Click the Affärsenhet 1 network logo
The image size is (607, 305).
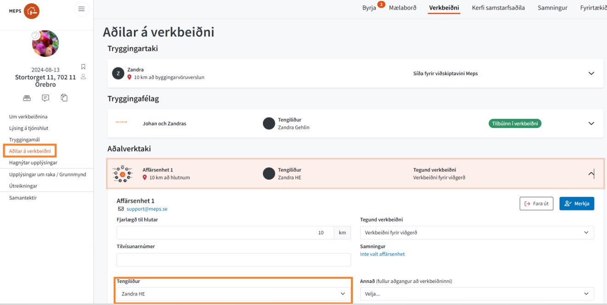click(x=123, y=173)
